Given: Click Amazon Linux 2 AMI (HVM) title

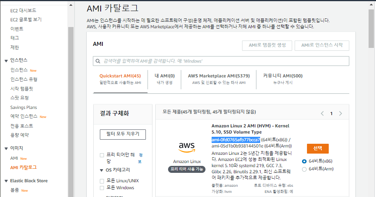Looking at the screenshot, I should point(250,129).
